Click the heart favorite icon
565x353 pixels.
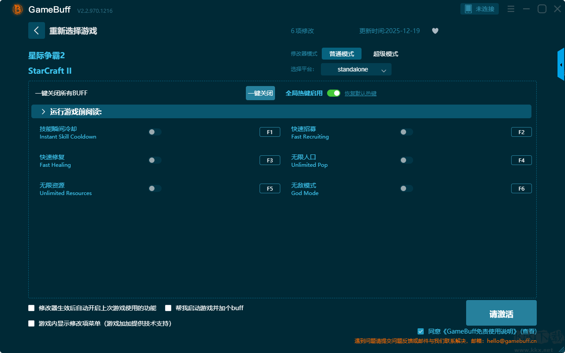(x=435, y=31)
